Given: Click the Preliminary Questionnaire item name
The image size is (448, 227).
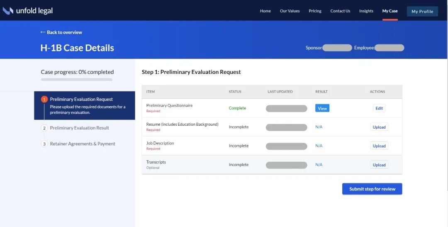Looking at the screenshot, I should tap(169, 105).
